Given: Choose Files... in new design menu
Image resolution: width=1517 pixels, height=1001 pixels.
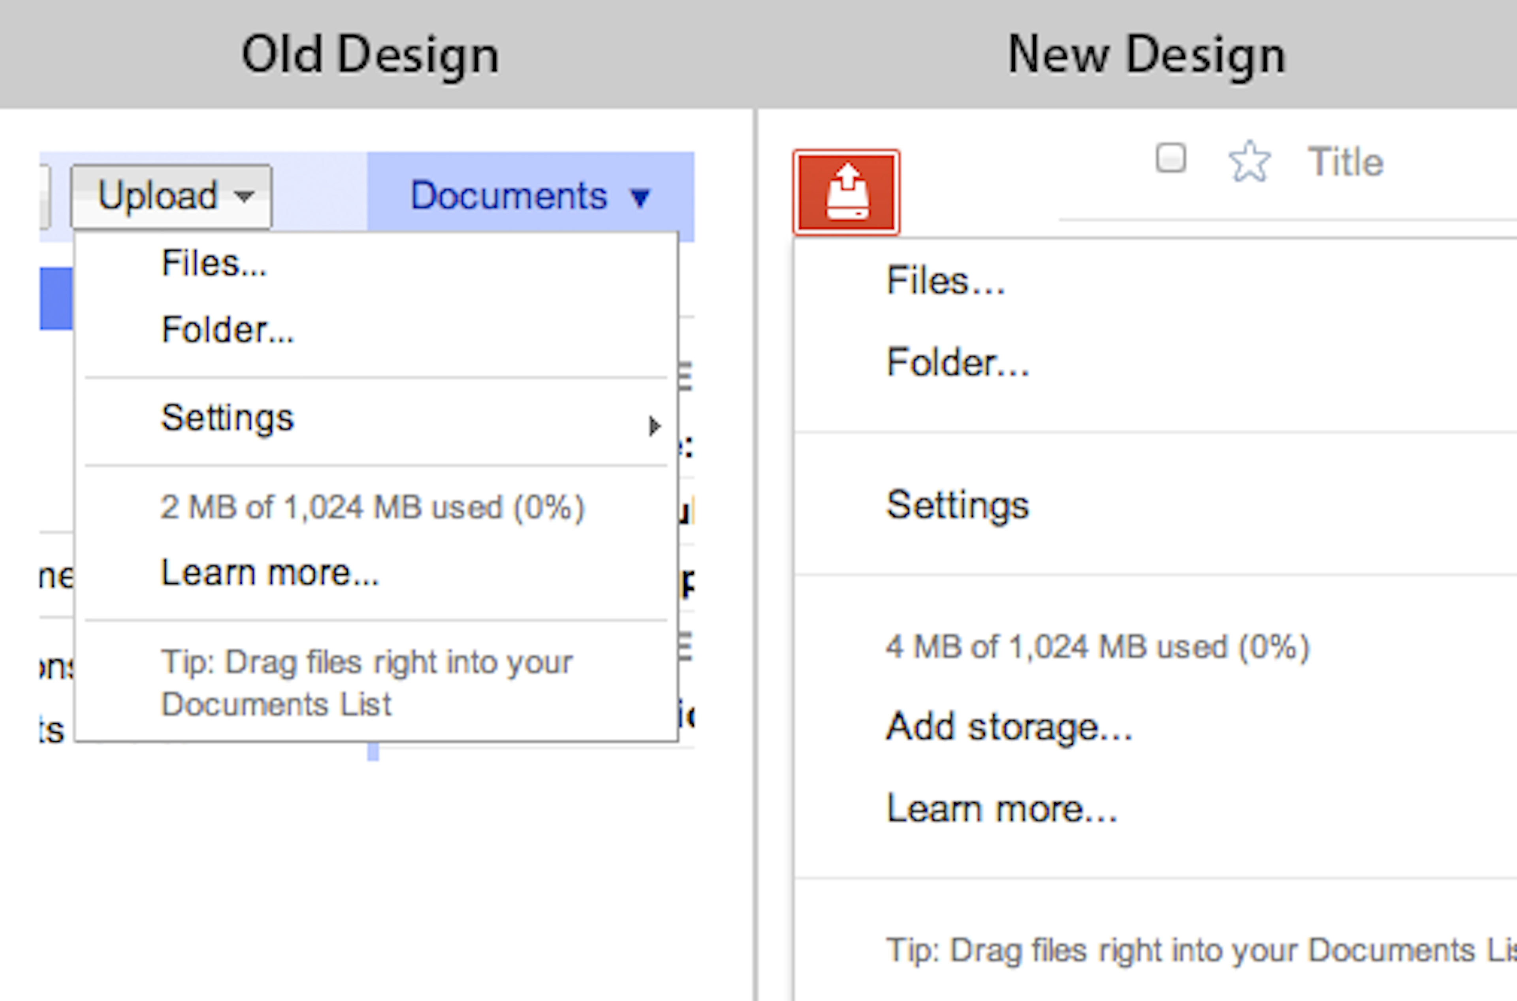Looking at the screenshot, I should tap(945, 282).
